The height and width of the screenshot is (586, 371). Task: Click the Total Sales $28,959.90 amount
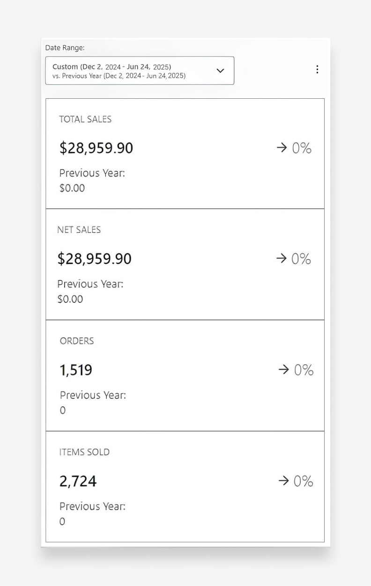pos(96,148)
